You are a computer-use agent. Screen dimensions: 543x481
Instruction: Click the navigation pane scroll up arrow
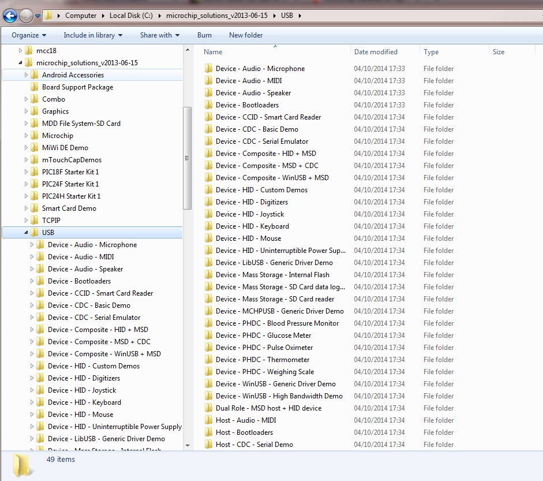coord(188,50)
